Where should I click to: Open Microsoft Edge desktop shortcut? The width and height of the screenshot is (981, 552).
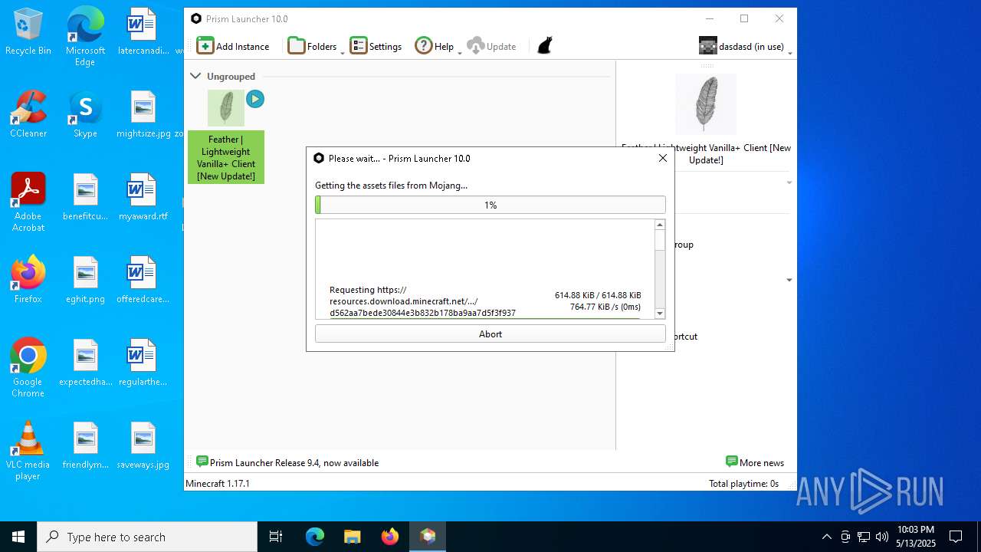tap(85, 37)
